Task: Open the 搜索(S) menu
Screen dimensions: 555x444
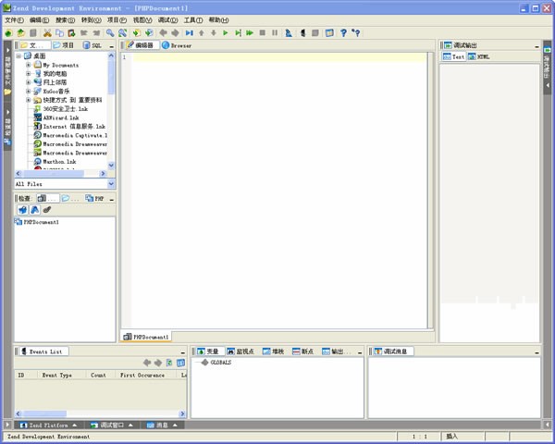Action: coord(65,20)
